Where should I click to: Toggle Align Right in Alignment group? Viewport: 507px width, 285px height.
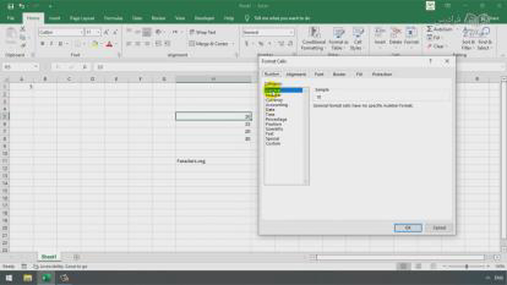pos(147,44)
